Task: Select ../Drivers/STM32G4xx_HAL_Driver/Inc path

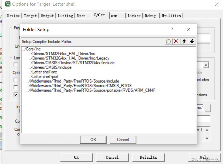Action: [x=62, y=54]
